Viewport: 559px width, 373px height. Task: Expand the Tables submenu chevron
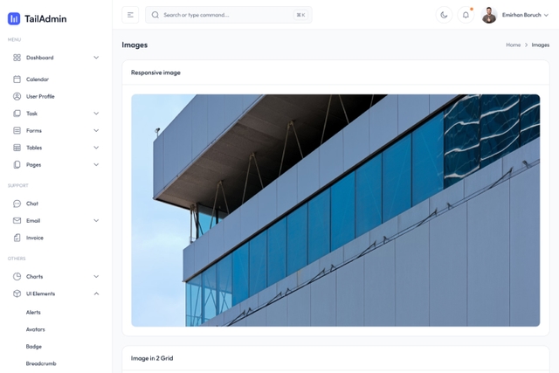96,148
